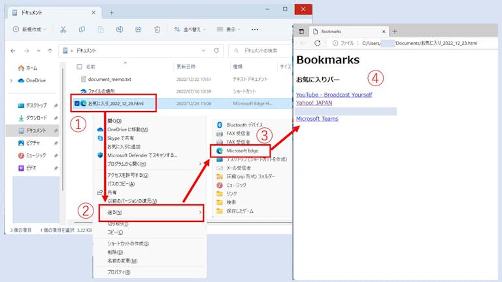Close the Bookmarks tab in Edge
502x282 pixels.
(384, 31)
